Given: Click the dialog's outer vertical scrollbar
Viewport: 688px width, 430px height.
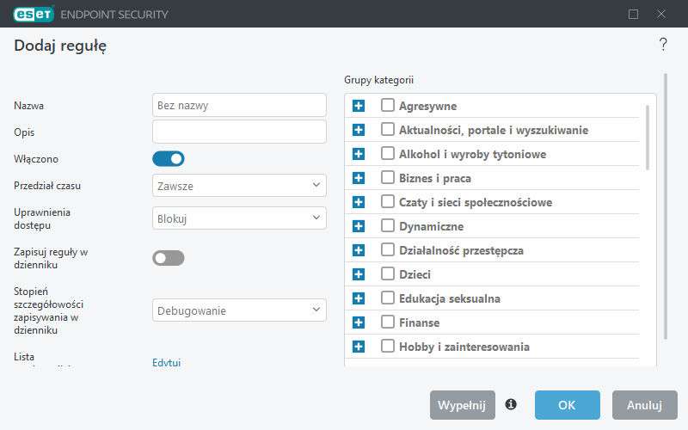Looking at the screenshot, I should click(666, 206).
